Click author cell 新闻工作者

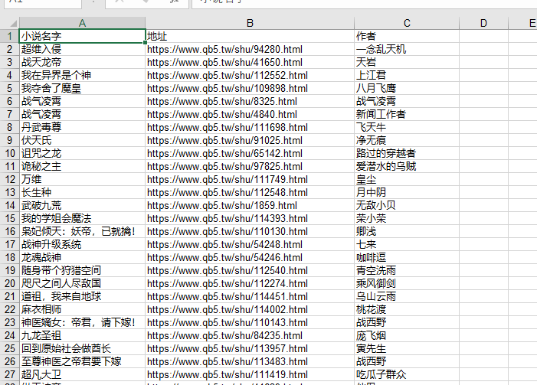407,114
